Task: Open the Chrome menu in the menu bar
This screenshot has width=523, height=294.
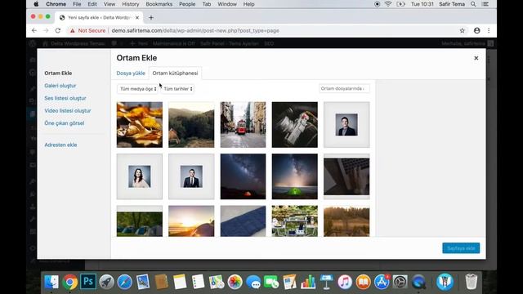Action: click(x=56, y=4)
